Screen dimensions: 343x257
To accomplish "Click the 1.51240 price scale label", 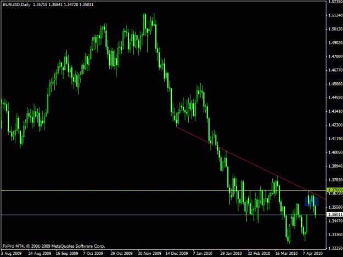I will coord(335,15).
